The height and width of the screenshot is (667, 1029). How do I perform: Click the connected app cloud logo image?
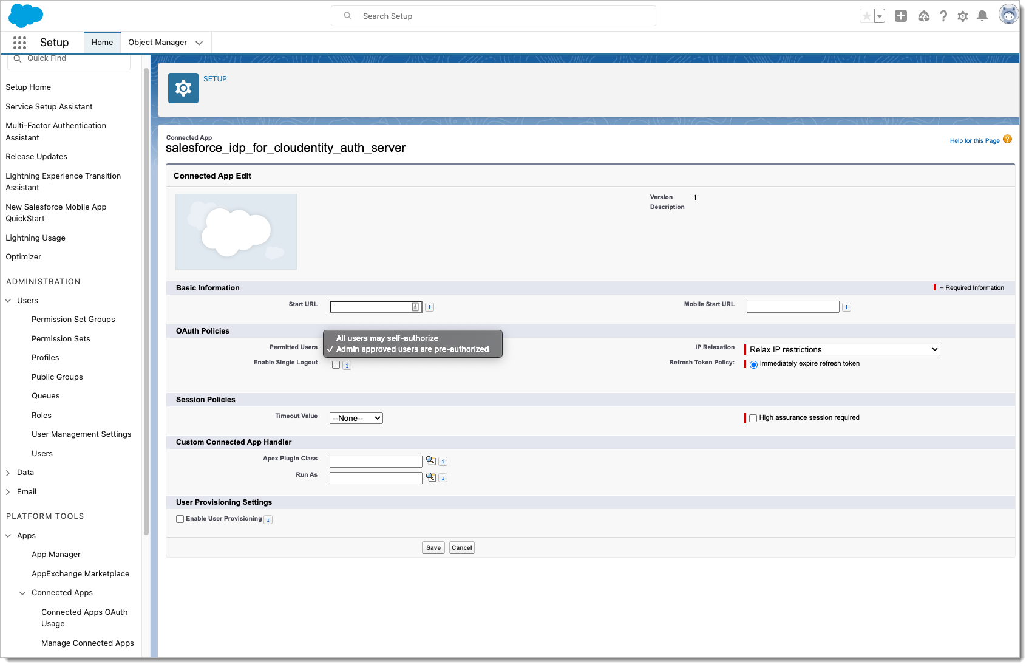pos(236,231)
